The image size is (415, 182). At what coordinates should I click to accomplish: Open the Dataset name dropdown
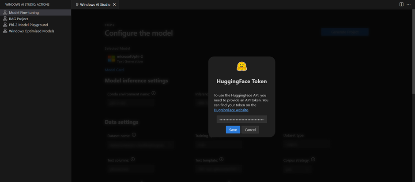click(141, 145)
